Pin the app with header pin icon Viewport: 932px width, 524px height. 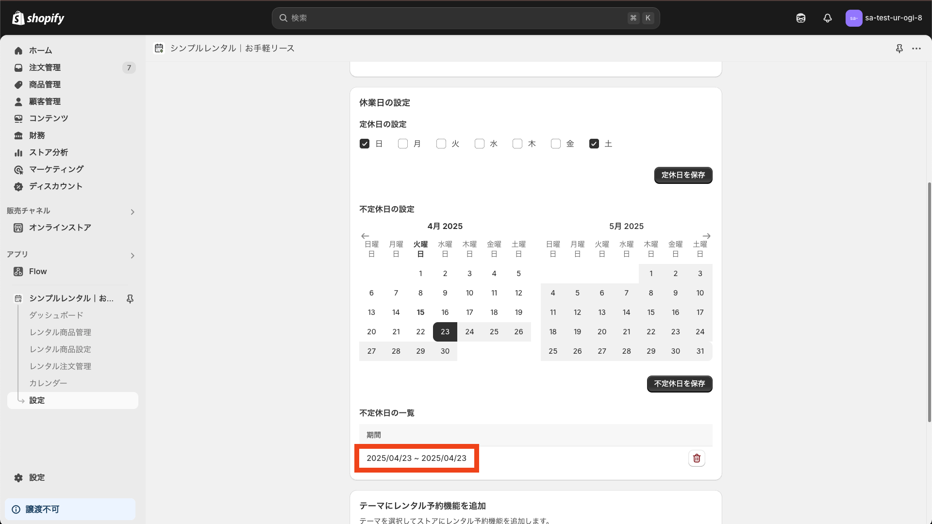point(899,49)
